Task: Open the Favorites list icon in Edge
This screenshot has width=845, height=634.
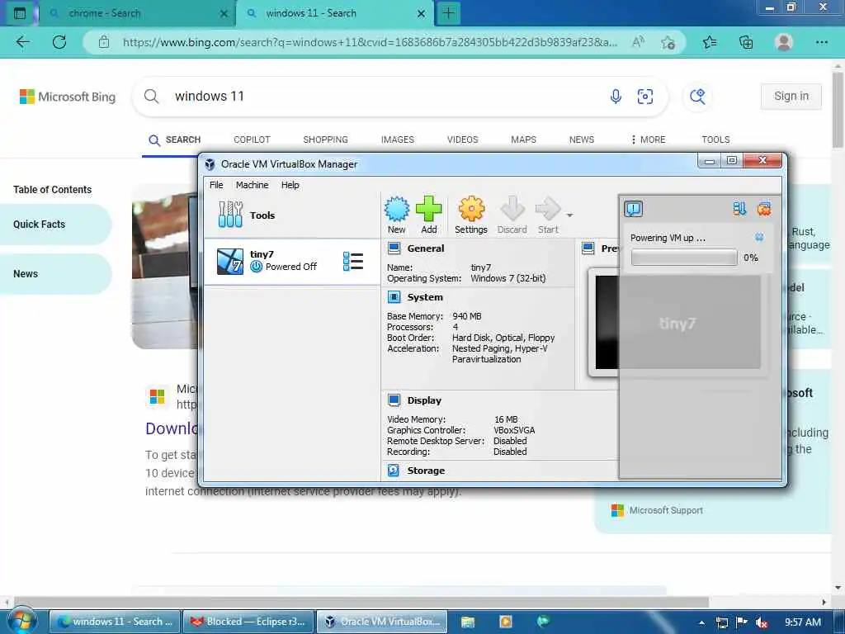Action: [710, 42]
